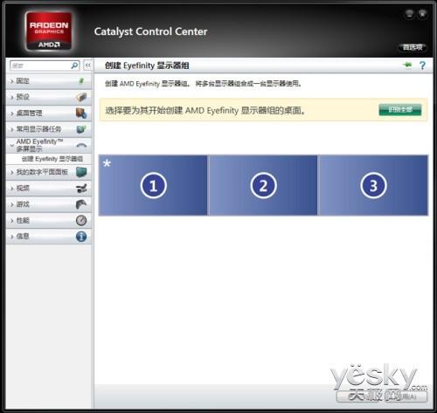Click the blue 信息 info icon
The height and width of the screenshot is (413, 437).
coord(81,237)
